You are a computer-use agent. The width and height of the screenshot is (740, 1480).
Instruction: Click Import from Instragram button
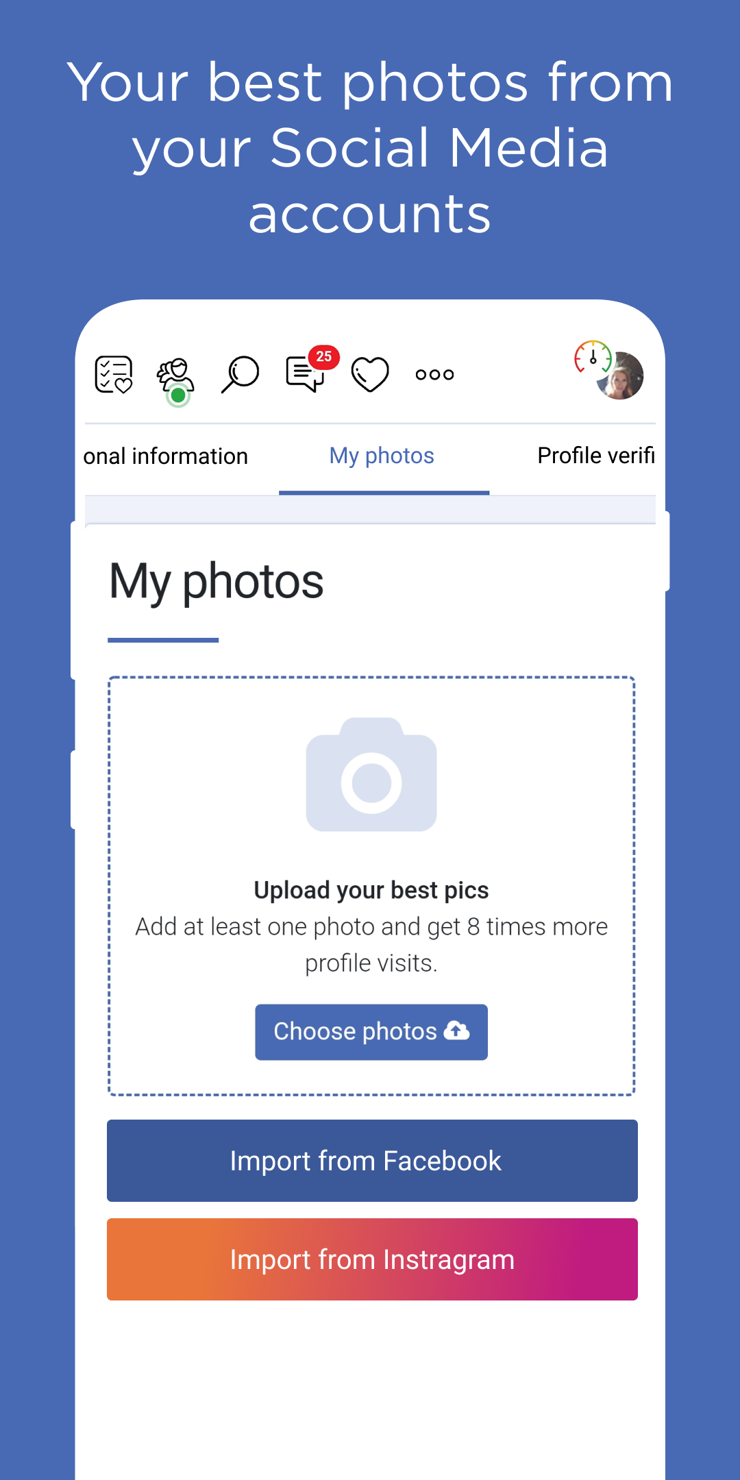(372, 1259)
